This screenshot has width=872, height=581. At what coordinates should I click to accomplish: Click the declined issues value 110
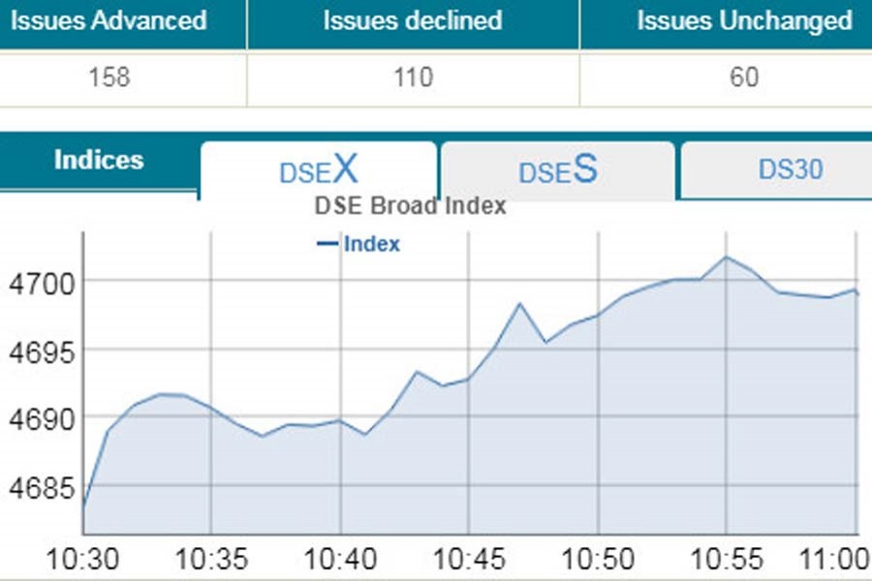click(x=413, y=77)
